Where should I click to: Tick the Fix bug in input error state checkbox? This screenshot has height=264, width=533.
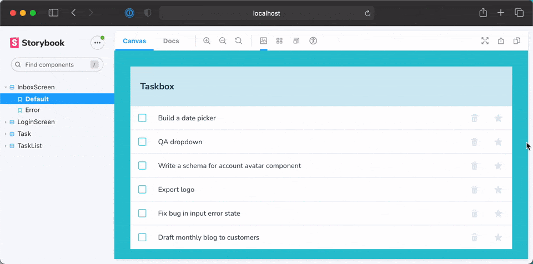click(142, 214)
